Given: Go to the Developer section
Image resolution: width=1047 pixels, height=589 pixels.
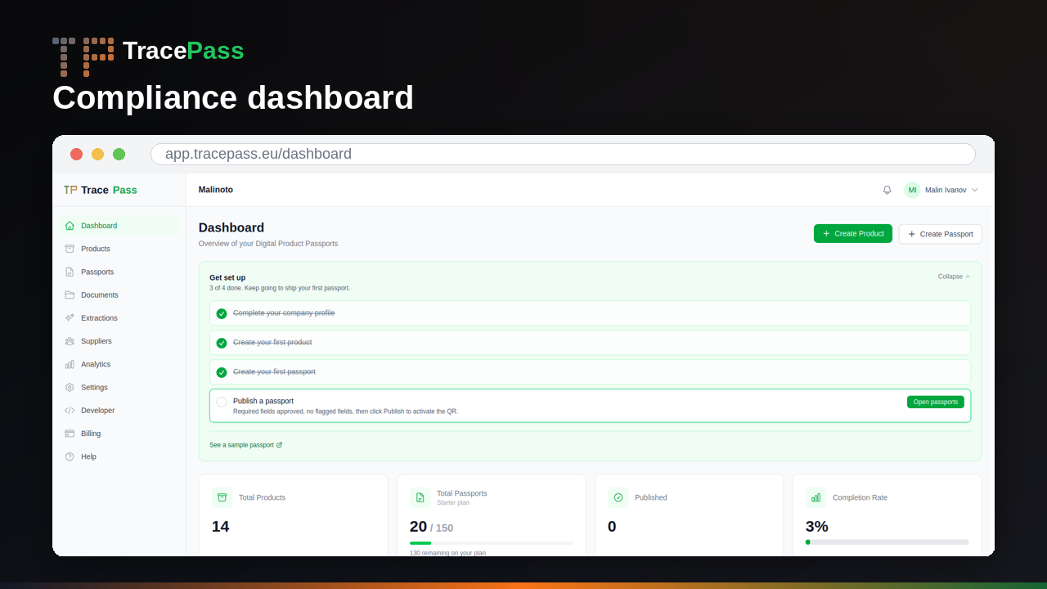Looking at the screenshot, I should (x=119, y=411).
